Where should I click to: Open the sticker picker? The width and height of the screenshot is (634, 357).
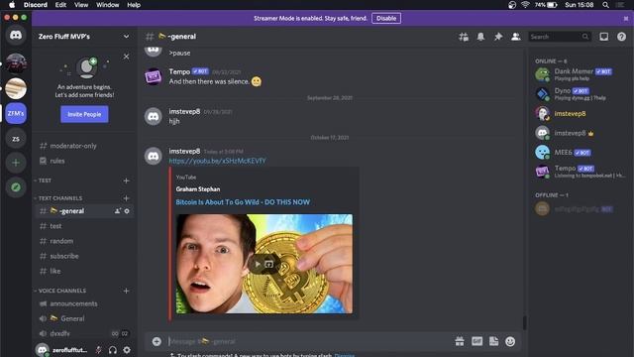pyautogui.click(x=493, y=341)
